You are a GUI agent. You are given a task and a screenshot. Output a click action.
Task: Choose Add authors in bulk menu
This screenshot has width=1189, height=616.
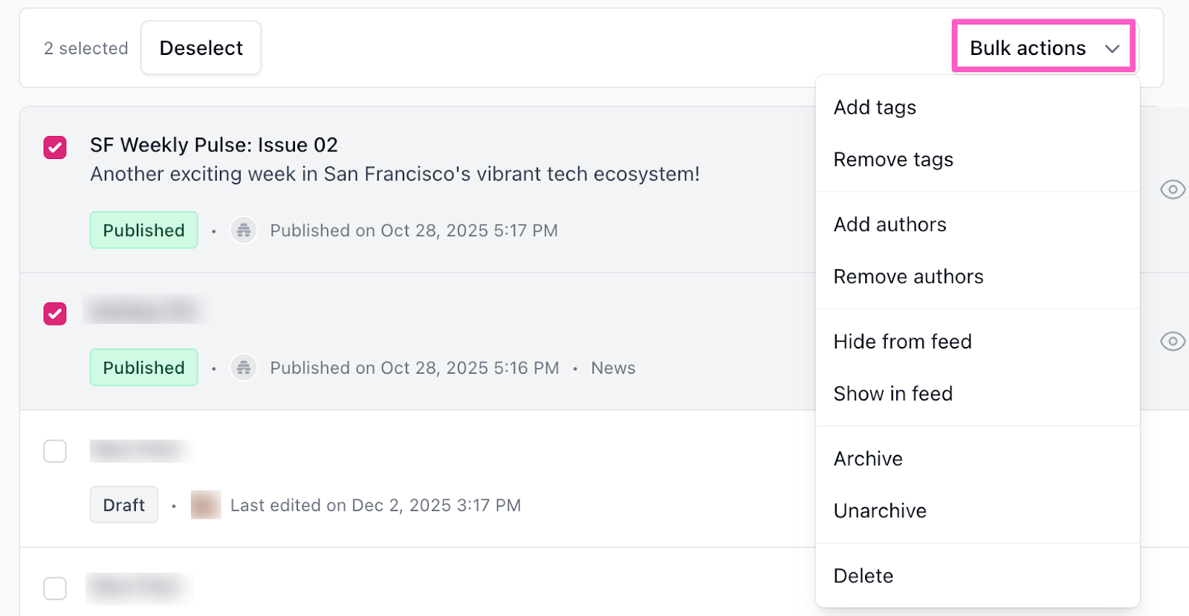tap(890, 224)
